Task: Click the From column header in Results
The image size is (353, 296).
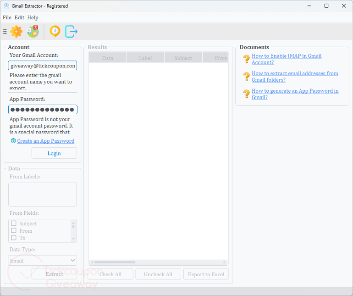Action: click(x=215, y=58)
